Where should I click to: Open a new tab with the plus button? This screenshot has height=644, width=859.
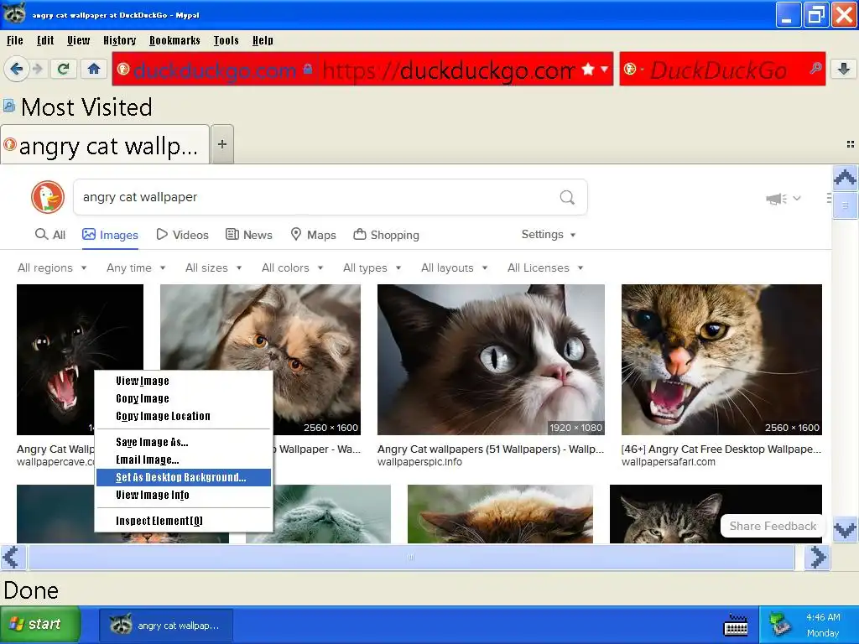click(222, 144)
